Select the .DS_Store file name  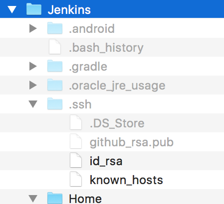(117, 123)
